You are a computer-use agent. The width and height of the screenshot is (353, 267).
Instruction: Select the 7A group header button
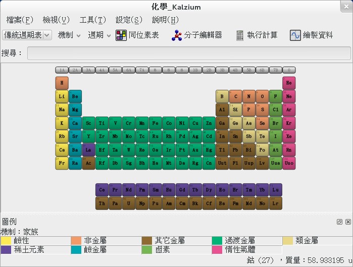click(142, 70)
